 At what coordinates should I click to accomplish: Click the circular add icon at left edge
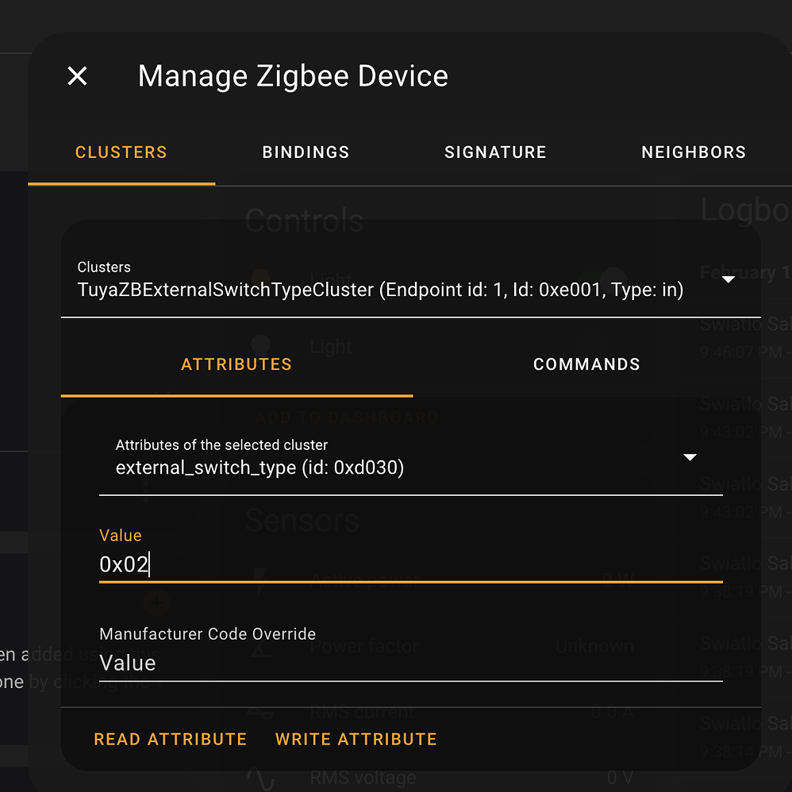(x=156, y=602)
